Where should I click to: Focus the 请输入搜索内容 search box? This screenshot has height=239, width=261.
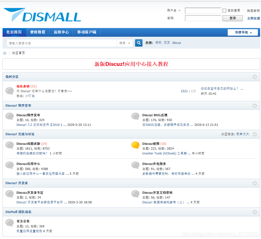coord(62,43)
